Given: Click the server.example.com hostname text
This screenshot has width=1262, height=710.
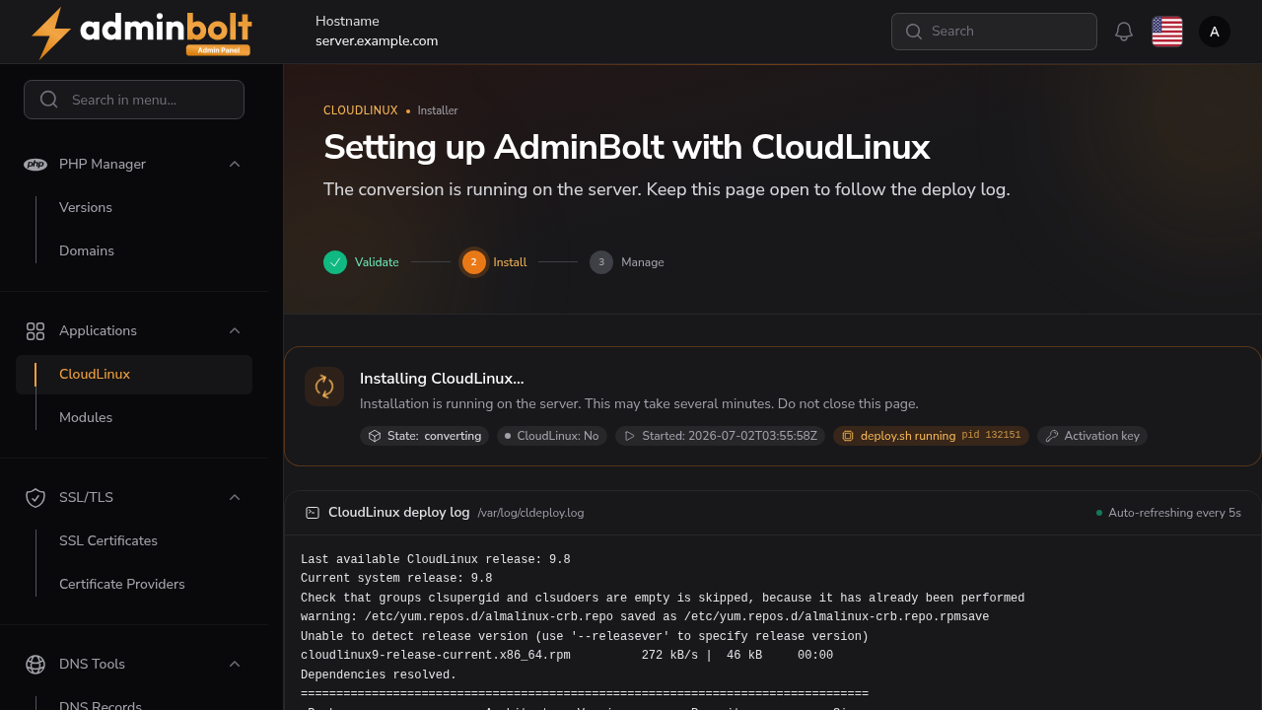Looking at the screenshot, I should click(377, 41).
